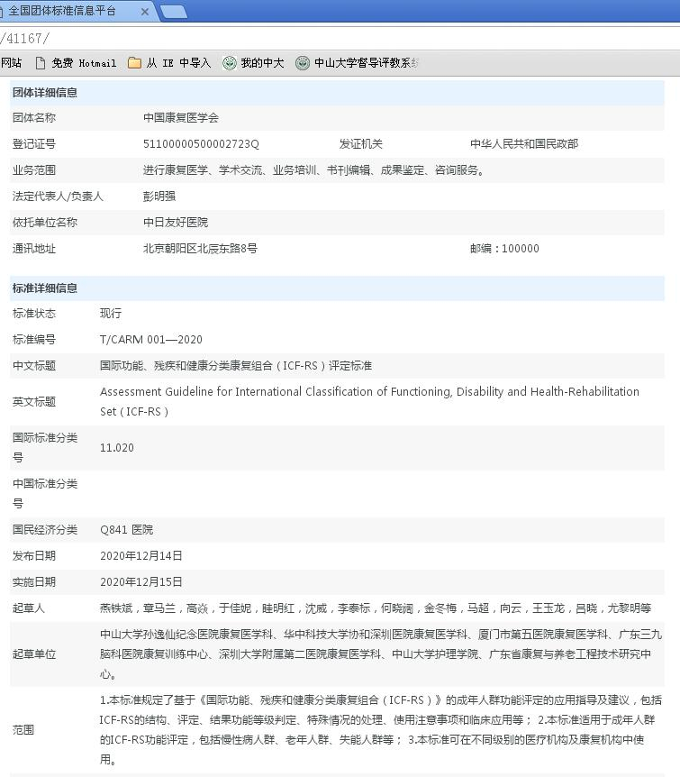
Task: Click the 通讯地址 label
Action: tap(33, 249)
